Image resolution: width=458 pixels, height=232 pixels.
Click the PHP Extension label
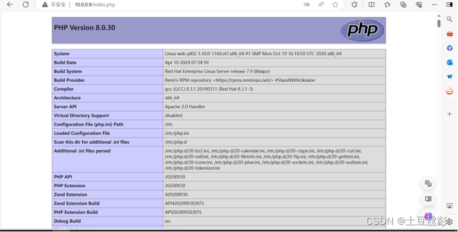tap(70, 186)
